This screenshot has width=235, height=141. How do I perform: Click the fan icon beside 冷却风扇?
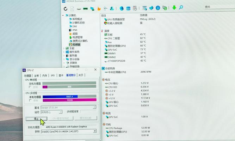pos(103,68)
